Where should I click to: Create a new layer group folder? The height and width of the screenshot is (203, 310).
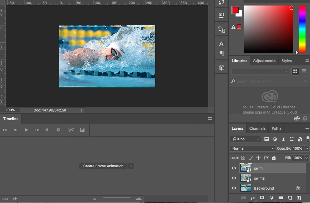pyautogui.click(x=281, y=197)
